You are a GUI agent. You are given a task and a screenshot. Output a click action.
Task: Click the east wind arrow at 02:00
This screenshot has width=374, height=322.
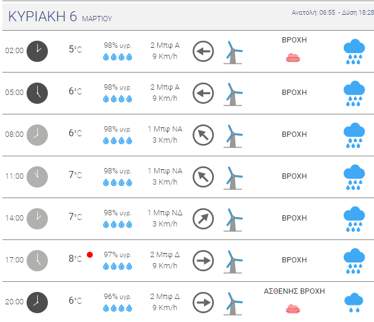[203, 51]
